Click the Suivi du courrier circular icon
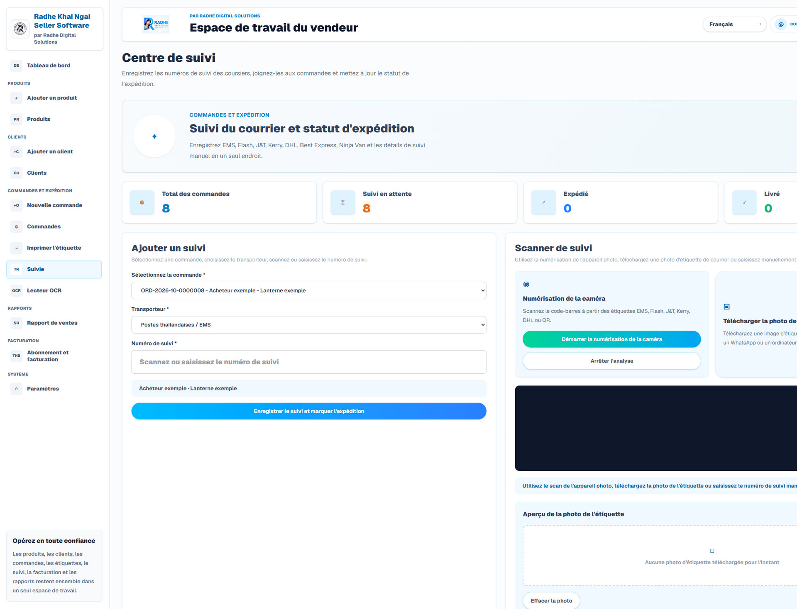This screenshot has width=797, height=609. [154, 136]
